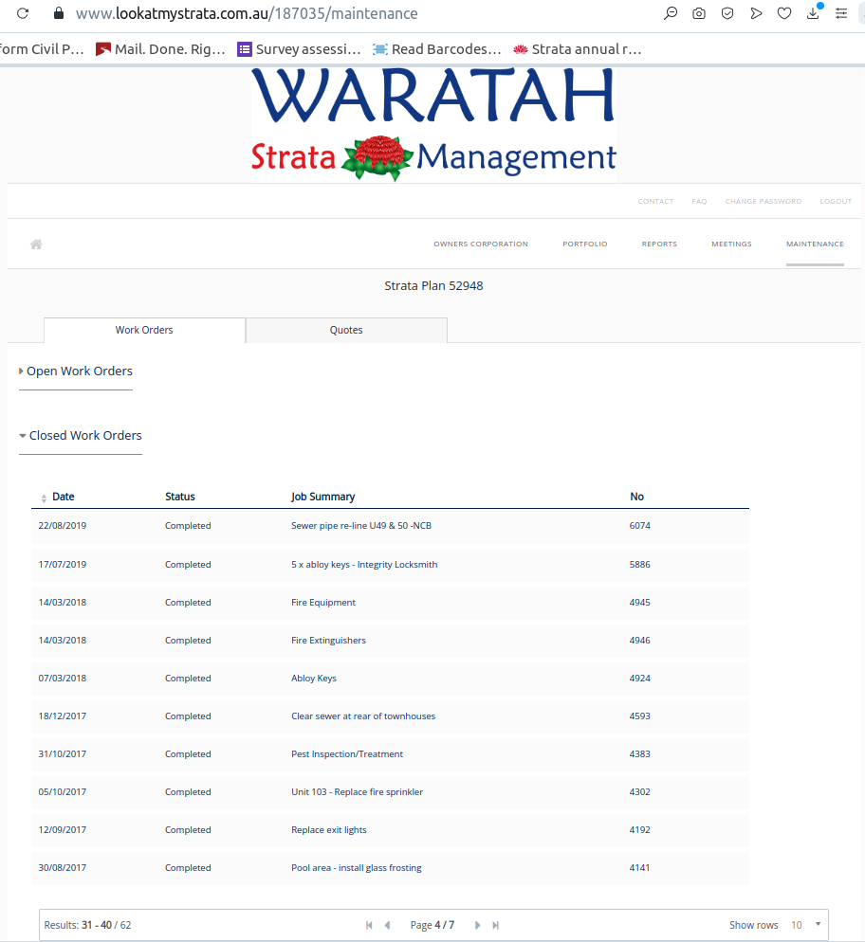Image resolution: width=865 pixels, height=942 pixels.
Task: Go to the previous results page
Action: pos(388,925)
